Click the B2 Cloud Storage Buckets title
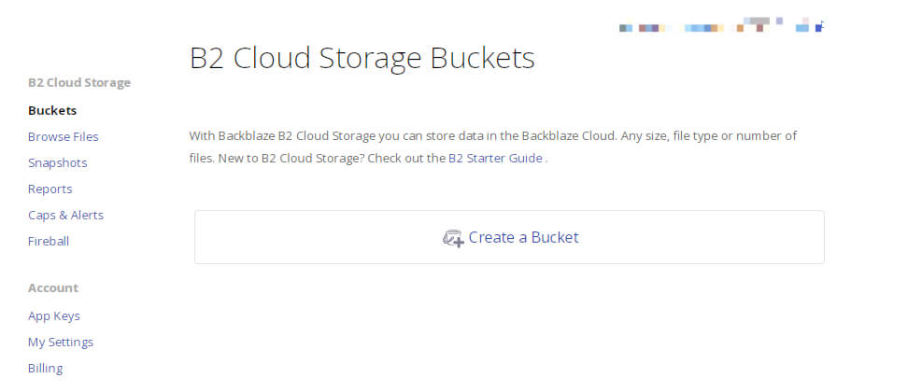The height and width of the screenshot is (392, 908). 362,59
